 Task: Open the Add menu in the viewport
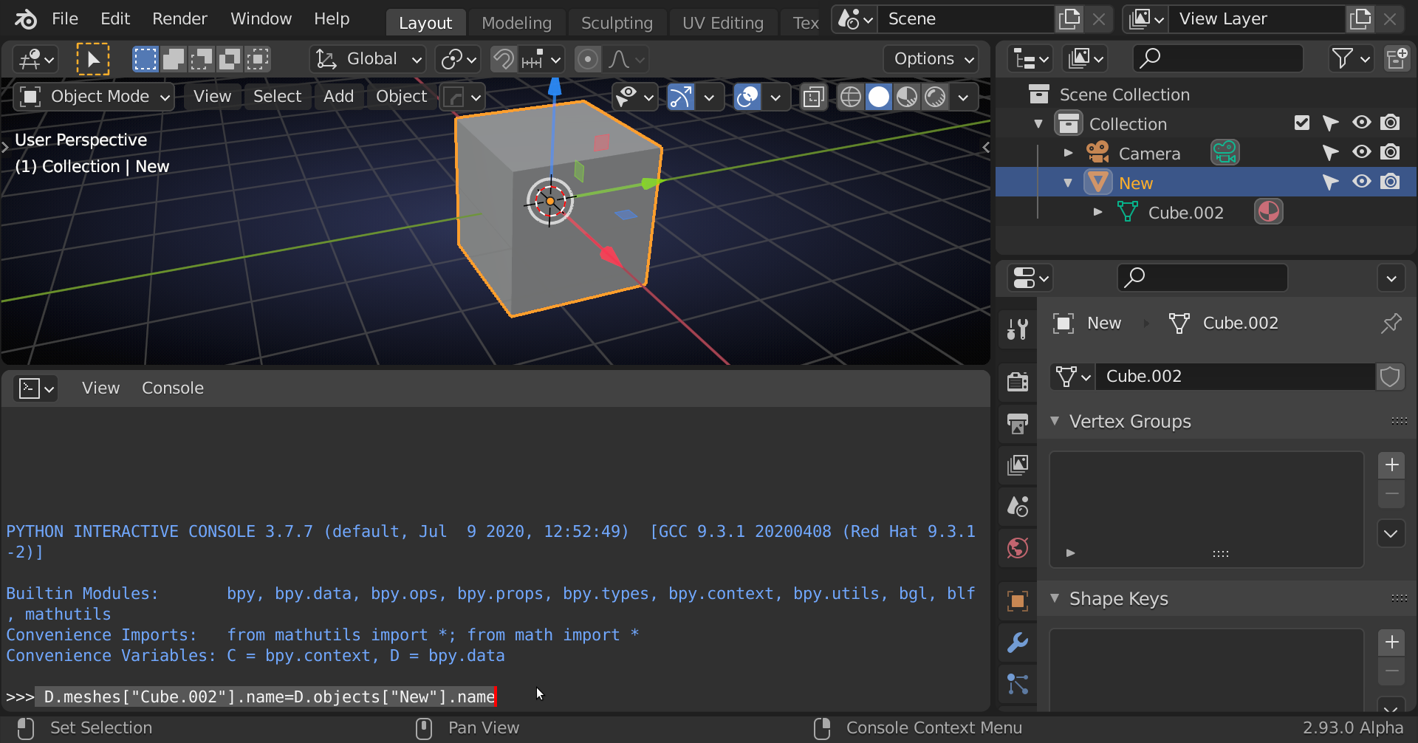(338, 96)
